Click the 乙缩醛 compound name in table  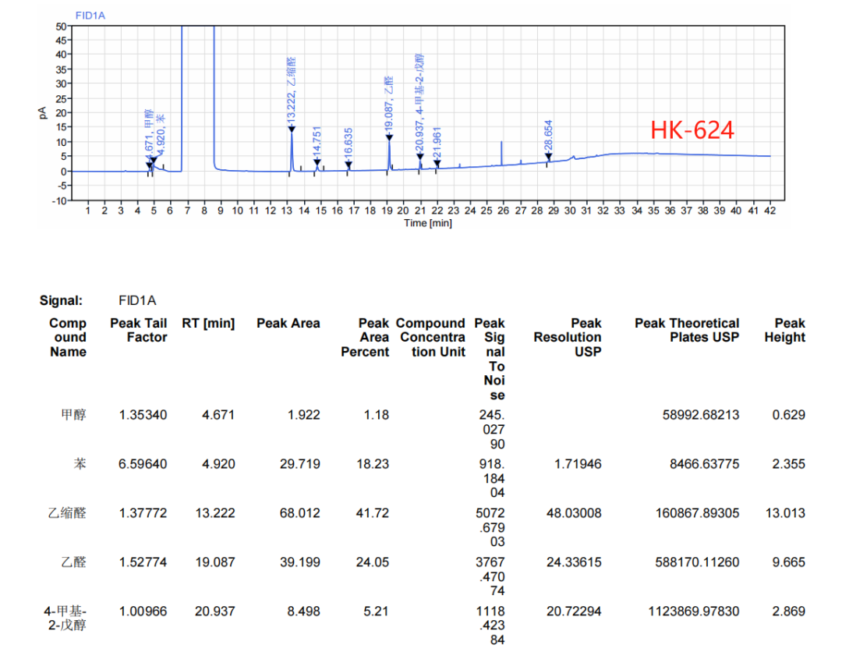click(67, 513)
